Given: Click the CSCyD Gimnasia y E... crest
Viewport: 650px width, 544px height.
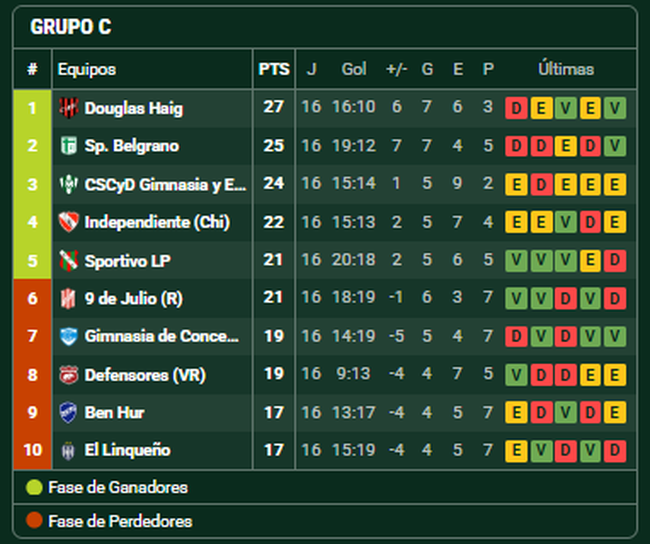Looking at the screenshot, I should pyautogui.click(x=68, y=184).
